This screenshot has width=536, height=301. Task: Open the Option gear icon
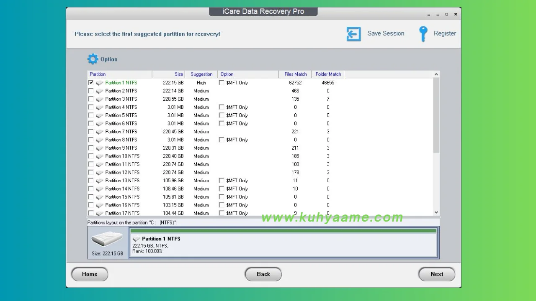93,59
